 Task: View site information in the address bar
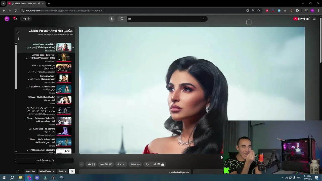click(x=23, y=11)
